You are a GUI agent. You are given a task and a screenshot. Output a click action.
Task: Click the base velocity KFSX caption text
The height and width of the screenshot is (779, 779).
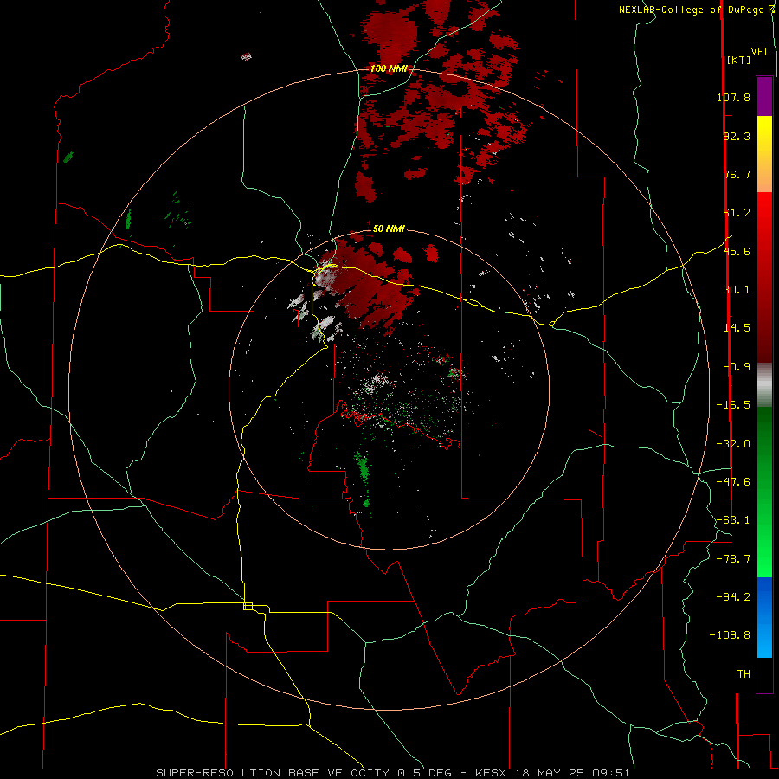[x=393, y=773]
